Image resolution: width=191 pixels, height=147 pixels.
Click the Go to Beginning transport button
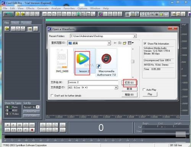(8, 130)
